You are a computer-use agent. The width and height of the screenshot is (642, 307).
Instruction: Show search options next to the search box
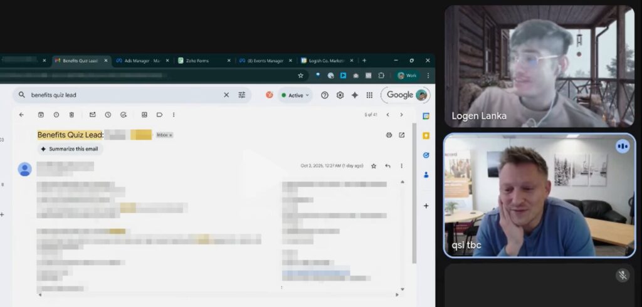pos(242,95)
